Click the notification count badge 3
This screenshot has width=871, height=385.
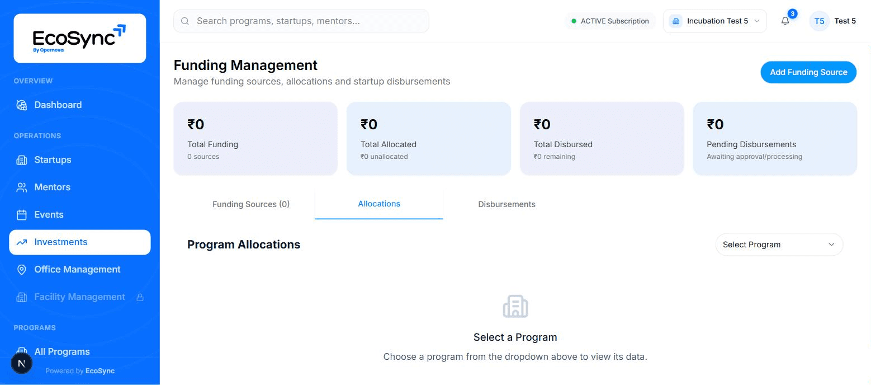coord(792,14)
